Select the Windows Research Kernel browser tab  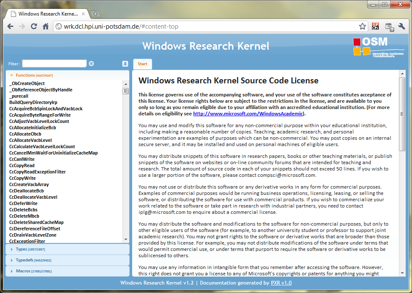[x=48, y=14]
